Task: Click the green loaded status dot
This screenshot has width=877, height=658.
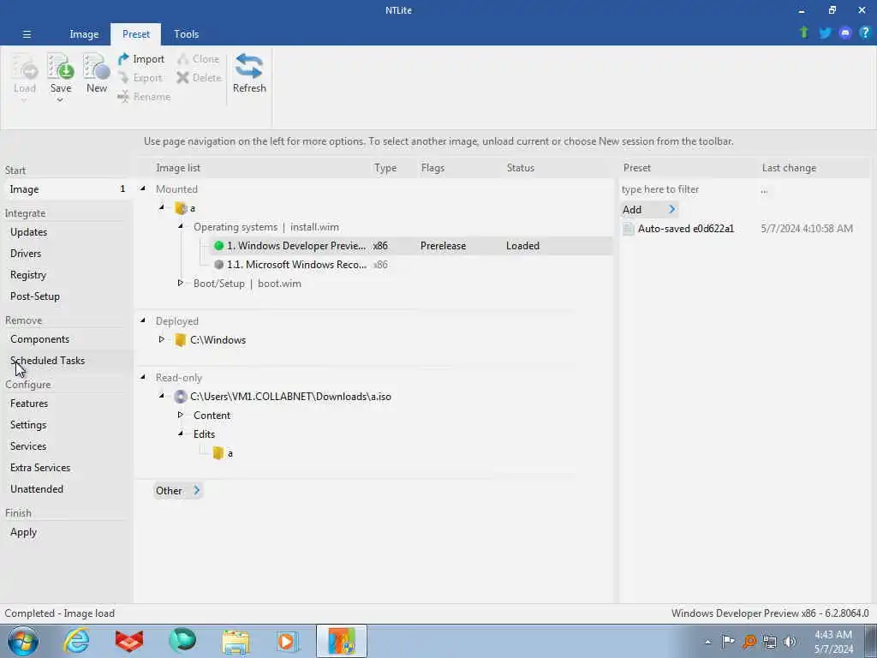Action: 218,246
